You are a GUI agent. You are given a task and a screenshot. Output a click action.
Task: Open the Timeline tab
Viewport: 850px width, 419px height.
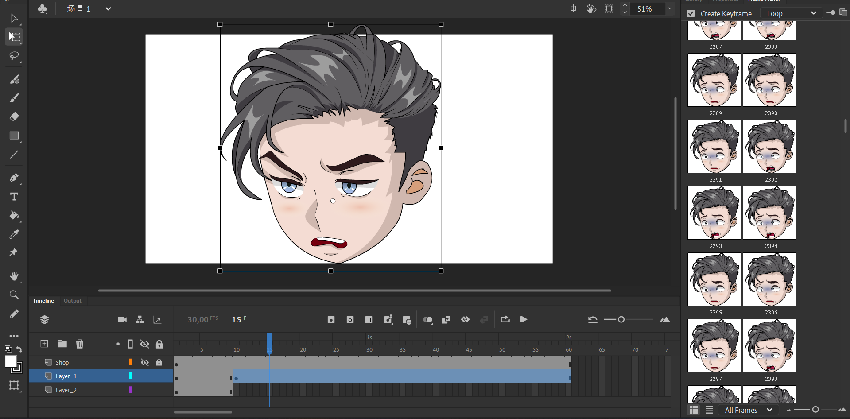point(43,301)
